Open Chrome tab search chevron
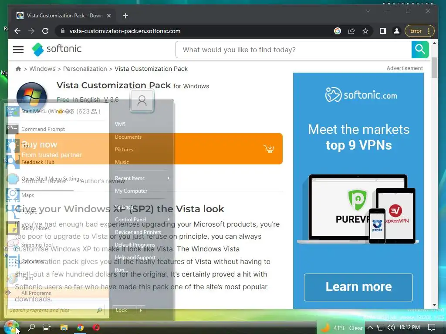Viewport: 446px width, 334px height. coord(368,11)
